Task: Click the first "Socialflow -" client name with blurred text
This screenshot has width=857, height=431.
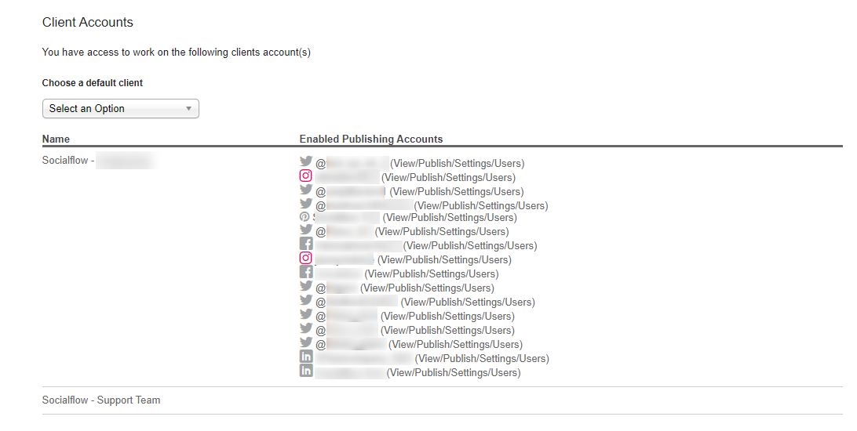Action: coord(97,161)
